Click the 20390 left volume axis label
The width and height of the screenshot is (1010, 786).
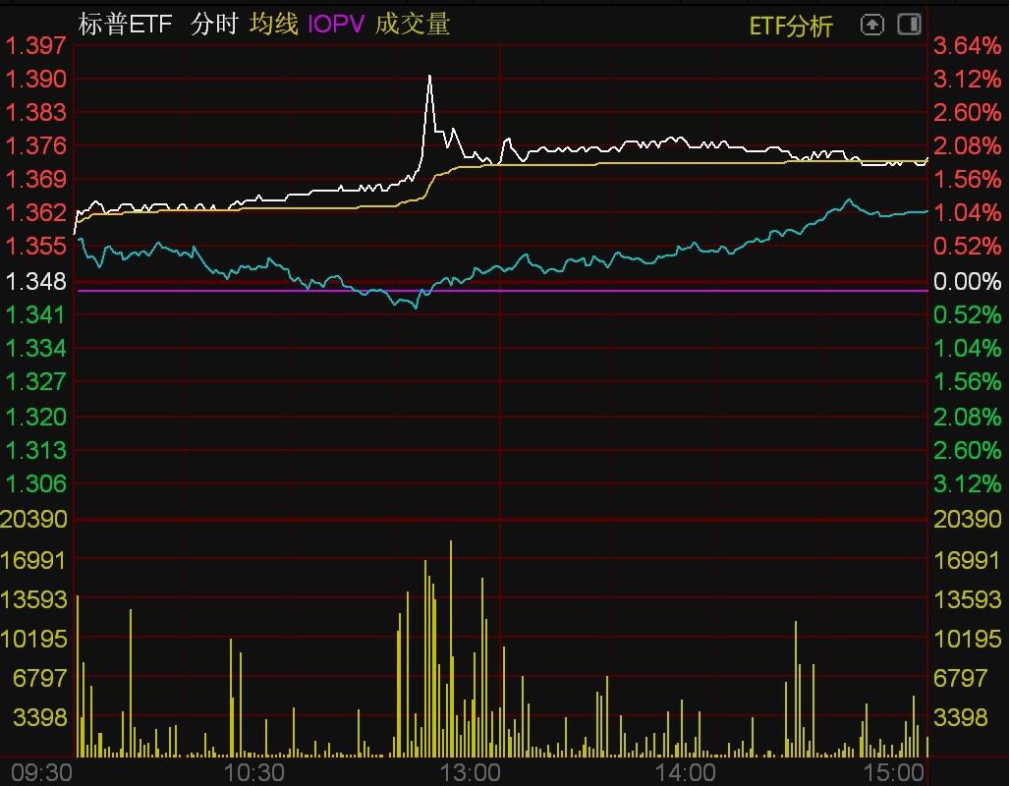coord(33,520)
